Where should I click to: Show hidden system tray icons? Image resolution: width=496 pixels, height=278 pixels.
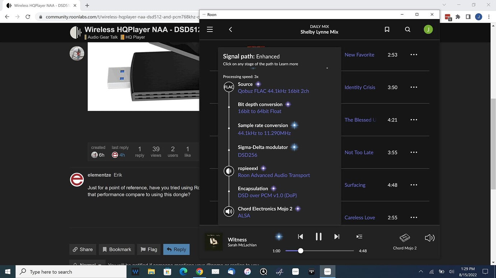pyautogui.click(x=421, y=272)
